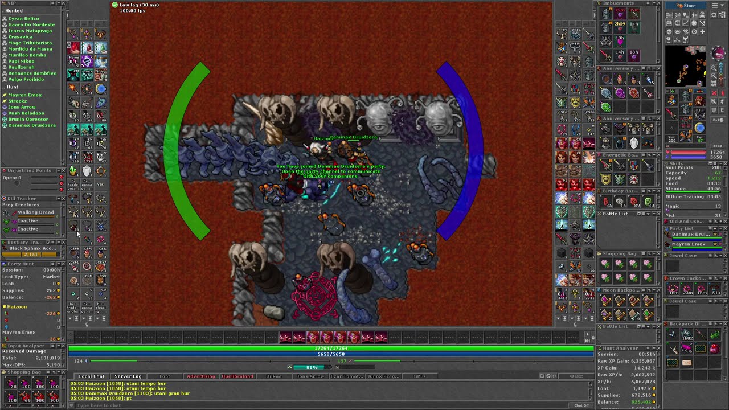
Task: Toggle expert mode E button
Action: tap(722, 110)
